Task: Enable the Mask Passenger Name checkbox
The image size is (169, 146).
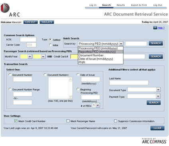Action: 68,121
